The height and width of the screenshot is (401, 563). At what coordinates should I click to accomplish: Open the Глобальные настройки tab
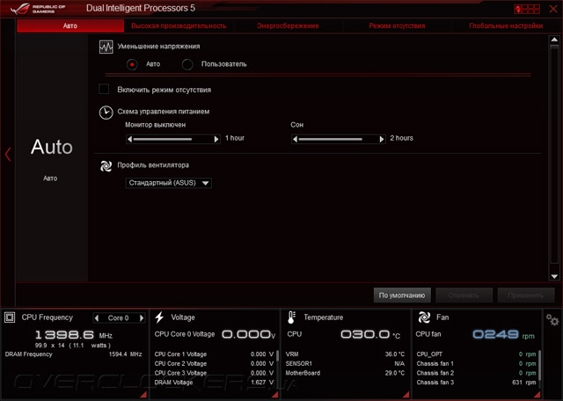click(x=506, y=26)
